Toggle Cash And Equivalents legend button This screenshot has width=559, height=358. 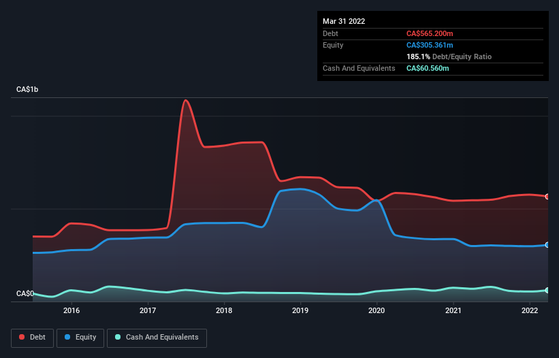click(x=157, y=338)
